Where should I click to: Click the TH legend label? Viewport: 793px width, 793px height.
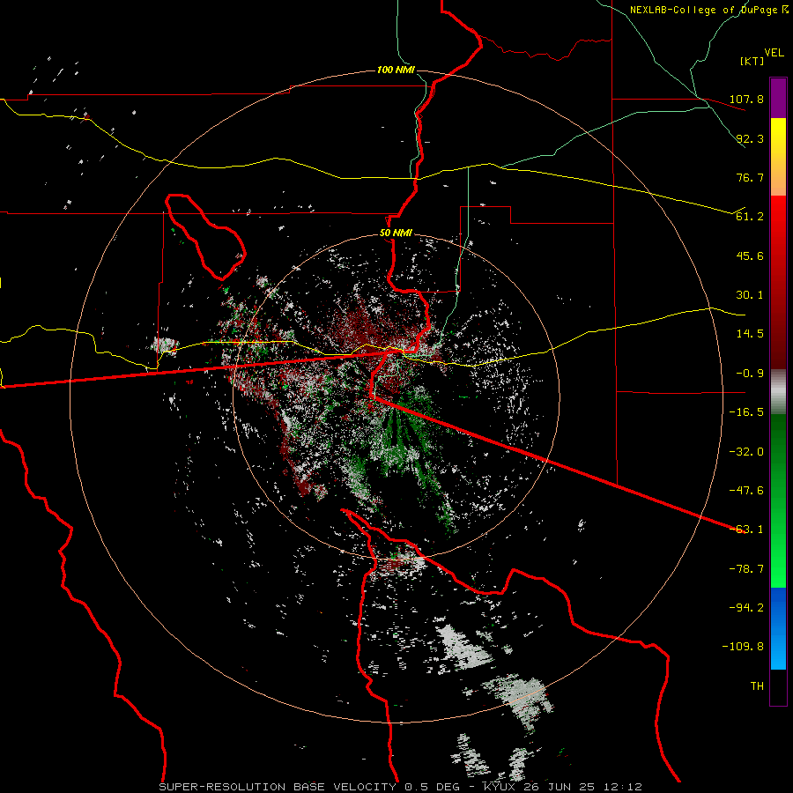(757, 686)
